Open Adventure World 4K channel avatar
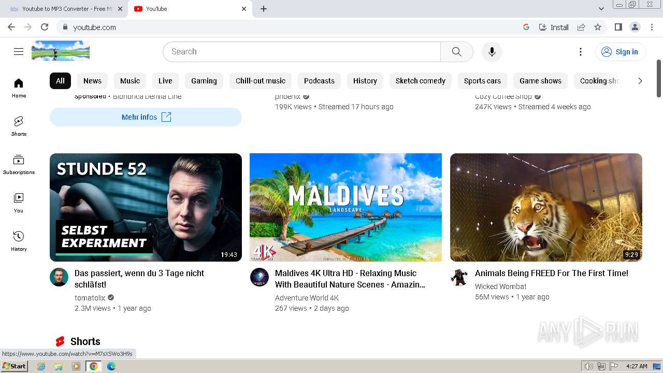663x373 pixels. tap(260, 277)
